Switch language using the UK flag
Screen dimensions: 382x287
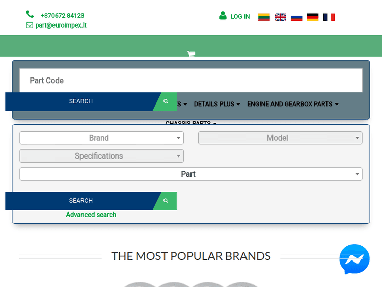click(x=280, y=17)
